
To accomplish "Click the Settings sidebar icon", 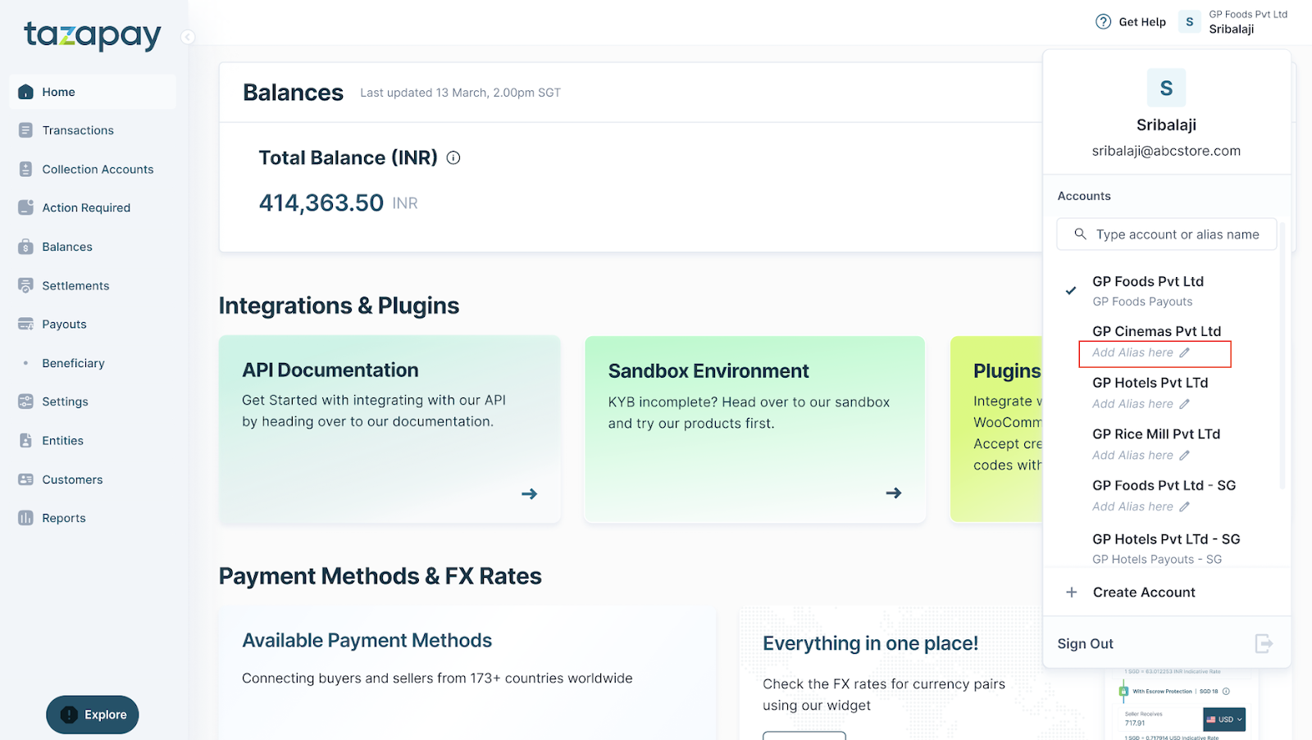I will [25, 402].
